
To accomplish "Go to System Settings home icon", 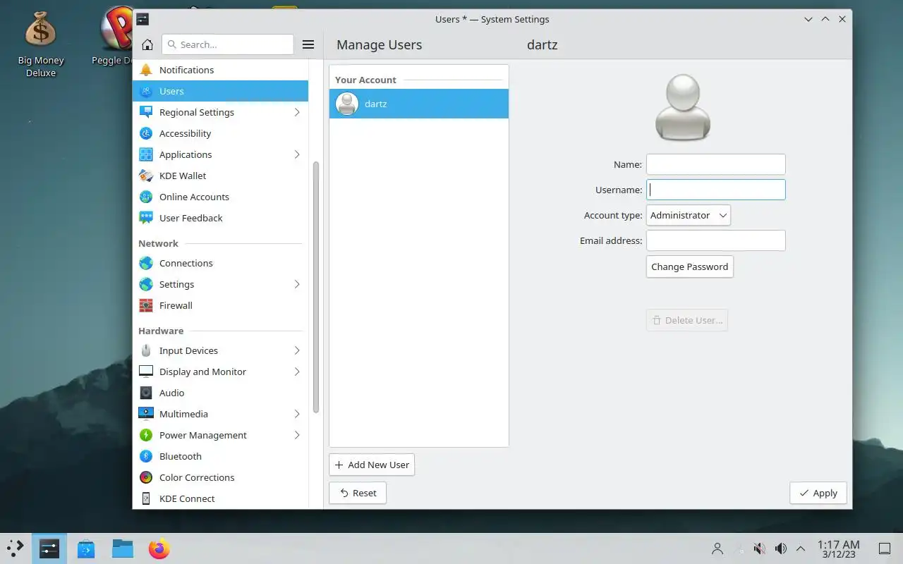I will [x=147, y=44].
